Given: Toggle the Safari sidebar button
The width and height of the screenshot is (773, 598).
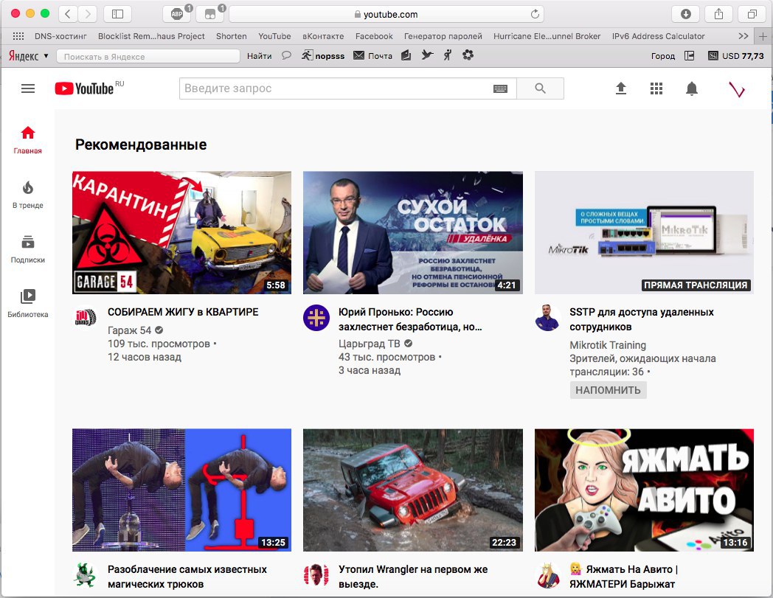Looking at the screenshot, I should point(117,14).
